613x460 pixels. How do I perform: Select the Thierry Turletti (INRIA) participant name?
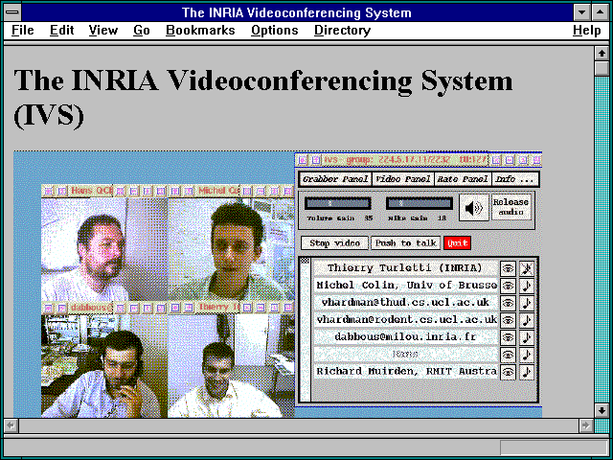coord(405,268)
